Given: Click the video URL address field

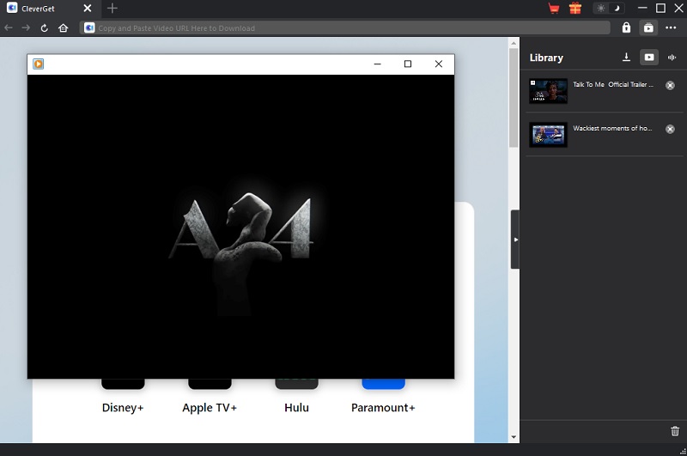Looking at the screenshot, I should (345, 28).
